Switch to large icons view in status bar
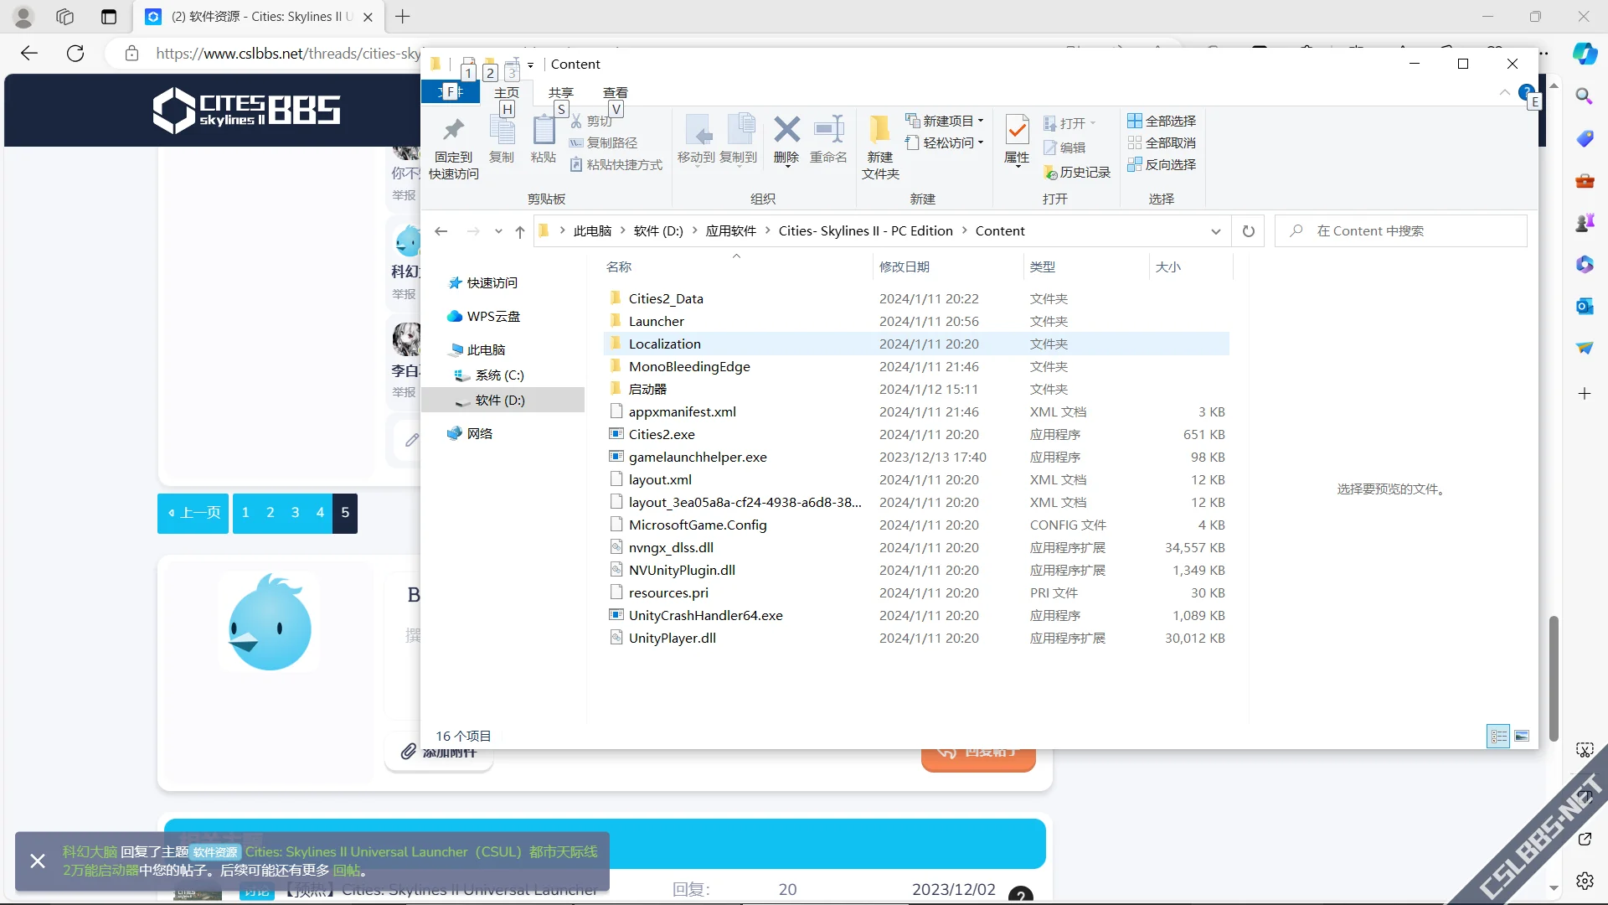This screenshot has height=905, width=1608. 1522,736
